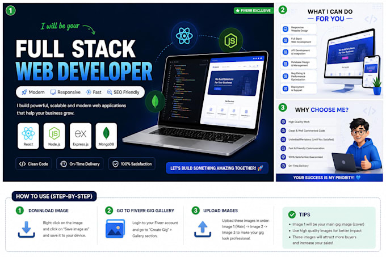Click Login to your Fiverr account text
The height and width of the screenshot is (257, 386).
[155, 229]
